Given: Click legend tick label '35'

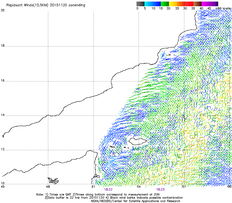Looking at the screenshot, I should [193, 8].
